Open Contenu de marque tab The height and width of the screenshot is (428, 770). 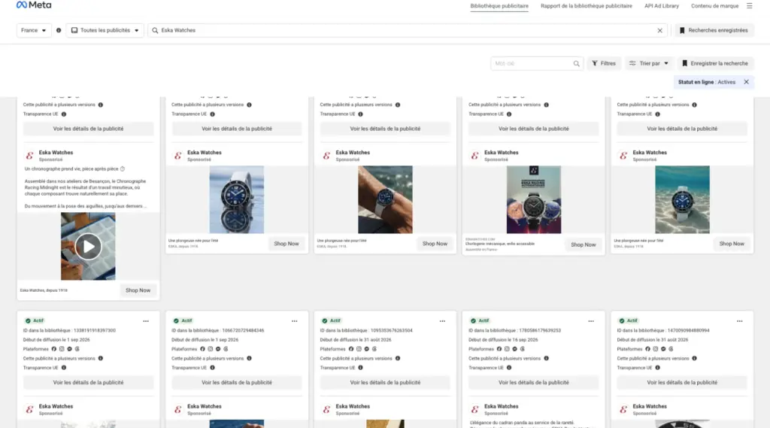click(x=714, y=6)
